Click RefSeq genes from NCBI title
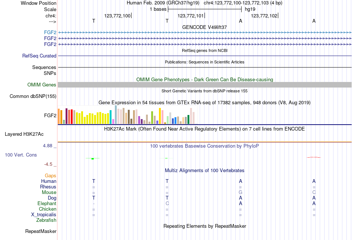This screenshot has width=352, height=240. point(205,50)
